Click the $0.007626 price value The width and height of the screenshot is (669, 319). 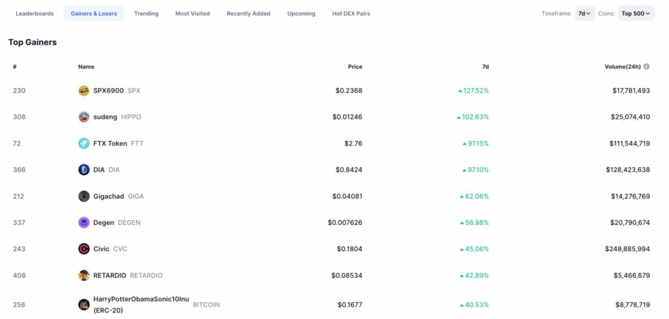[345, 222]
